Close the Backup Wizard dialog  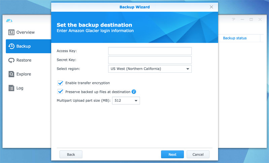click(x=212, y=7)
